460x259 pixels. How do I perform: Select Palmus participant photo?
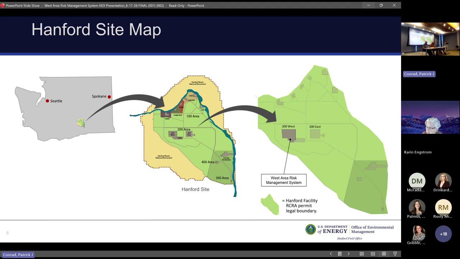417,208
